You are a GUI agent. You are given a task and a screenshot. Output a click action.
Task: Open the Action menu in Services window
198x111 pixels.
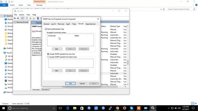pyautogui.click(x=22, y=15)
